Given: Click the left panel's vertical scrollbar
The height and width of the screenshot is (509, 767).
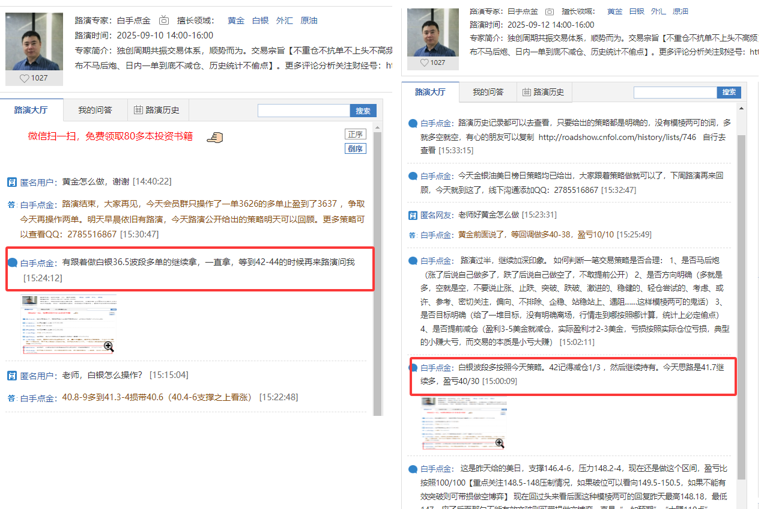Looking at the screenshot, I should pyautogui.click(x=378, y=240).
